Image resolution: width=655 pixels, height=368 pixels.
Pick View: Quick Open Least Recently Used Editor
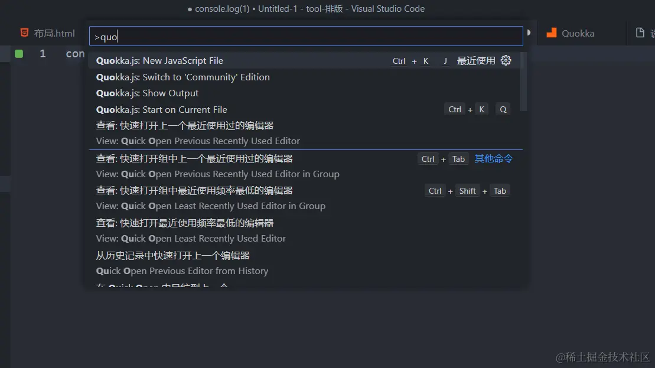point(305,230)
